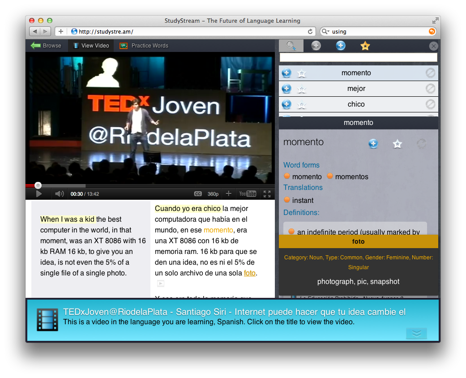Viewport: 466px width, 378px height.
Task: Click the Translations heading
Action: coord(303,187)
